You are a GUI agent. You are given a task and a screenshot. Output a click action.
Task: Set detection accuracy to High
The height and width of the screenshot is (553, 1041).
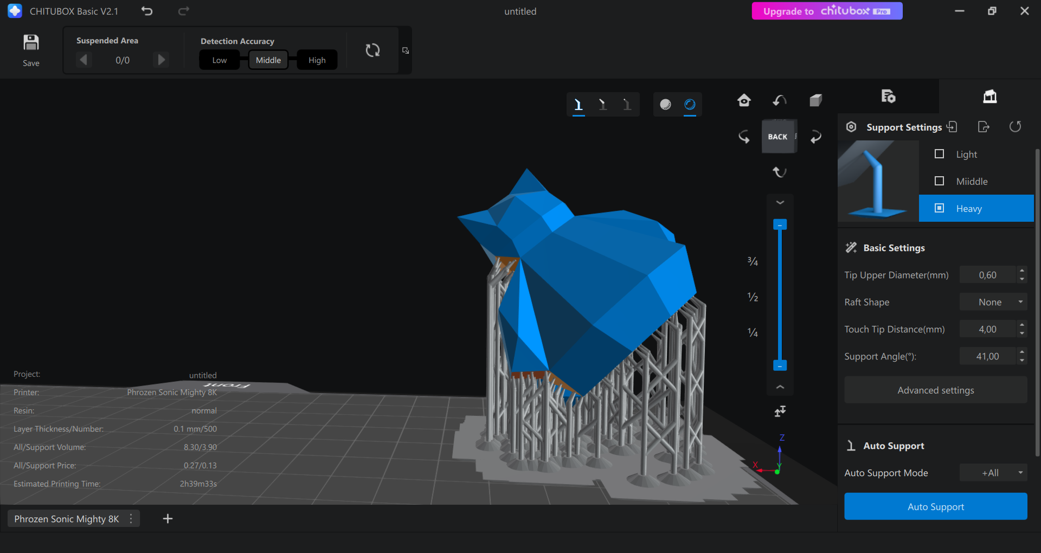[317, 60]
